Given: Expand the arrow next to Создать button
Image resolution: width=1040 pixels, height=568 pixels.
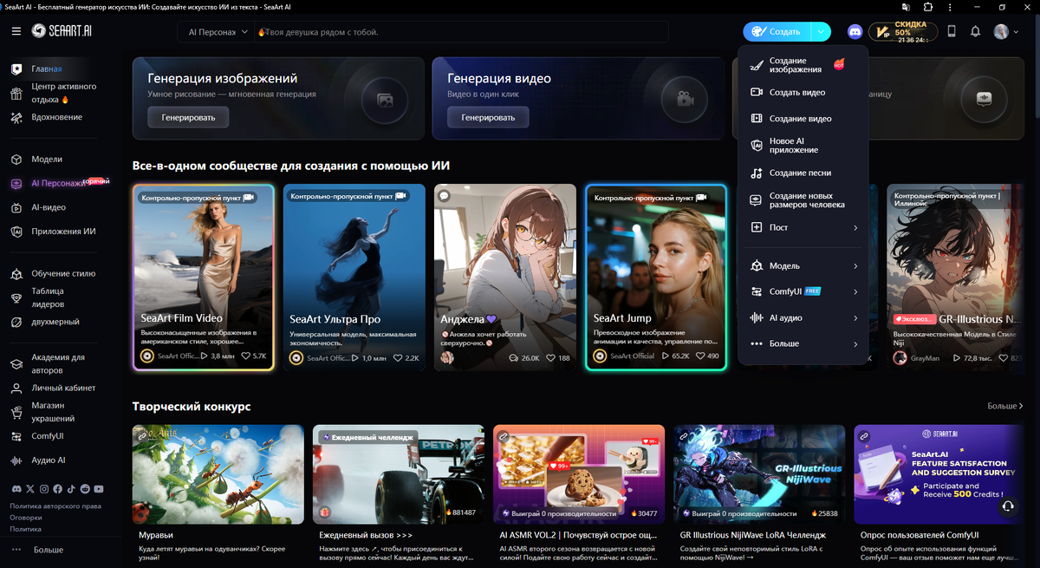Looking at the screenshot, I should point(821,31).
